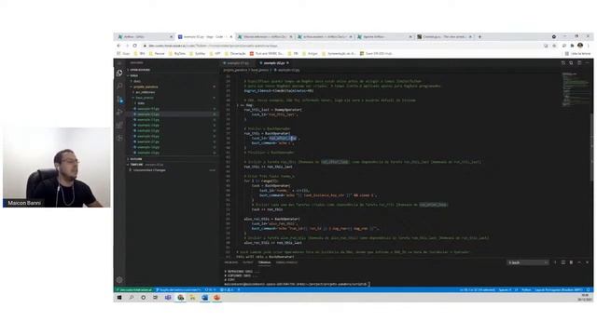This screenshot has height=335, width=597.
Task: Open the Source Control view
Action: pyautogui.click(x=119, y=100)
